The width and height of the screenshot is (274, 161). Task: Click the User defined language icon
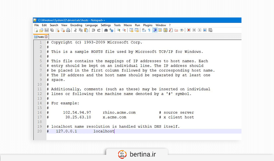pyautogui.click(x=160, y=30)
